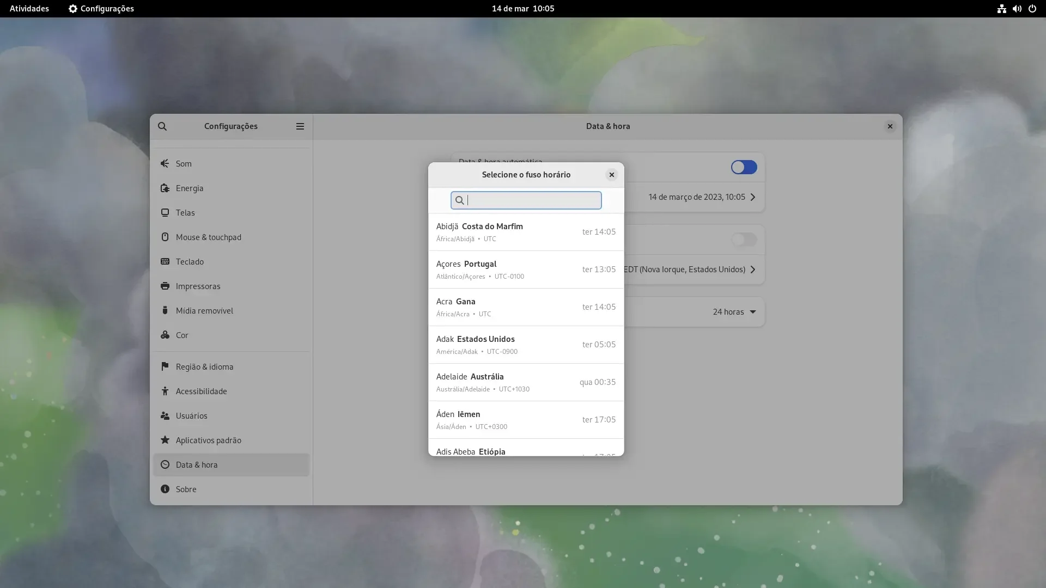Click the Sobre info icon
The width and height of the screenshot is (1046, 588).
point(165,489)
